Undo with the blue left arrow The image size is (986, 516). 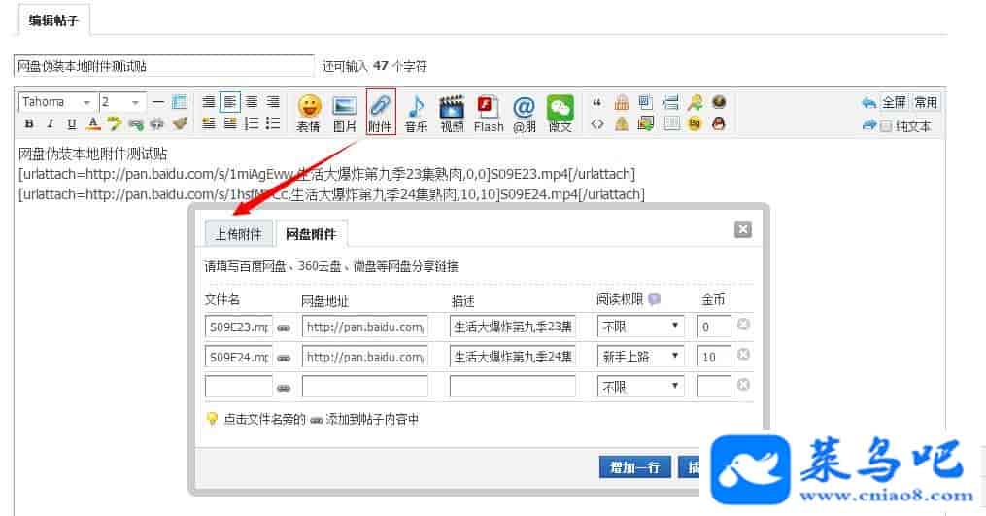pyautogui.click(x=869, y=103)
